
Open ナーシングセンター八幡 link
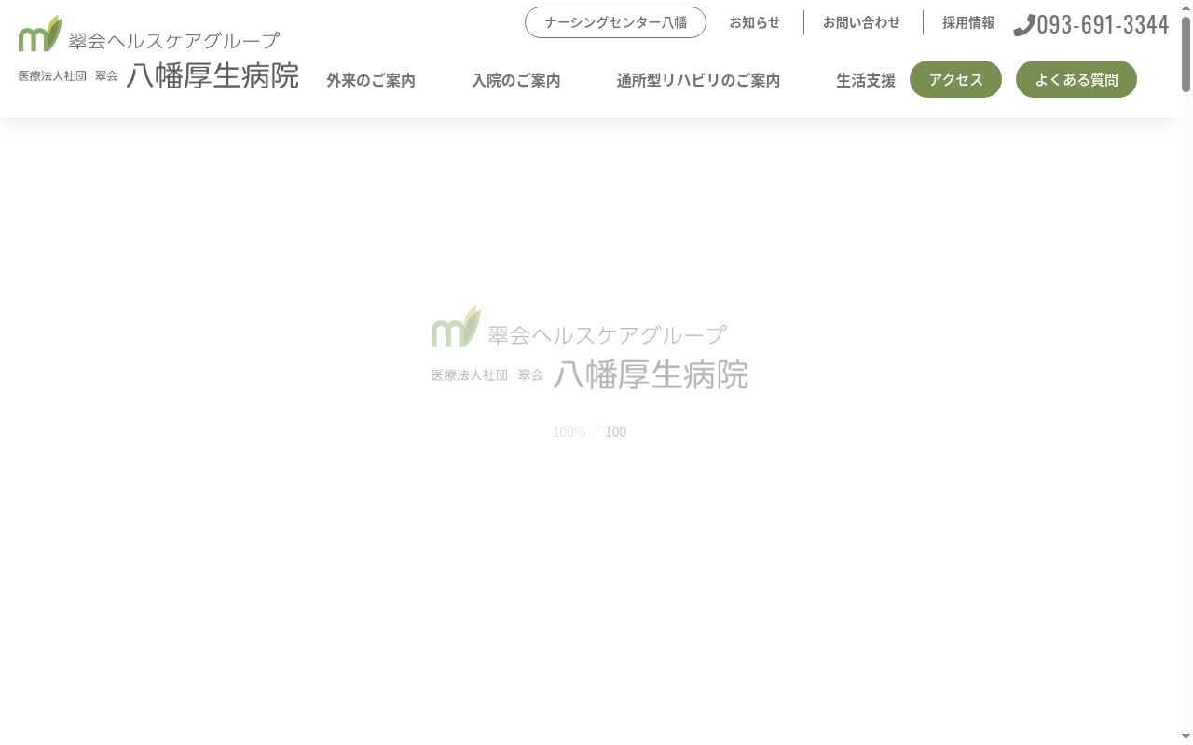615,22
